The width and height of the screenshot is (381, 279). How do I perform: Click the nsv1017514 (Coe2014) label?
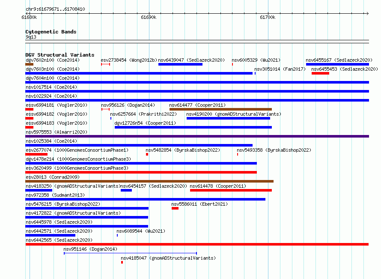click(51, 87)
